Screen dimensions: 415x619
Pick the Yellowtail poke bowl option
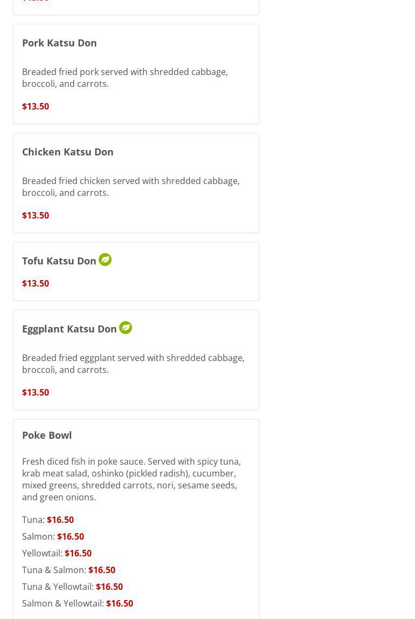click(78, 553)
